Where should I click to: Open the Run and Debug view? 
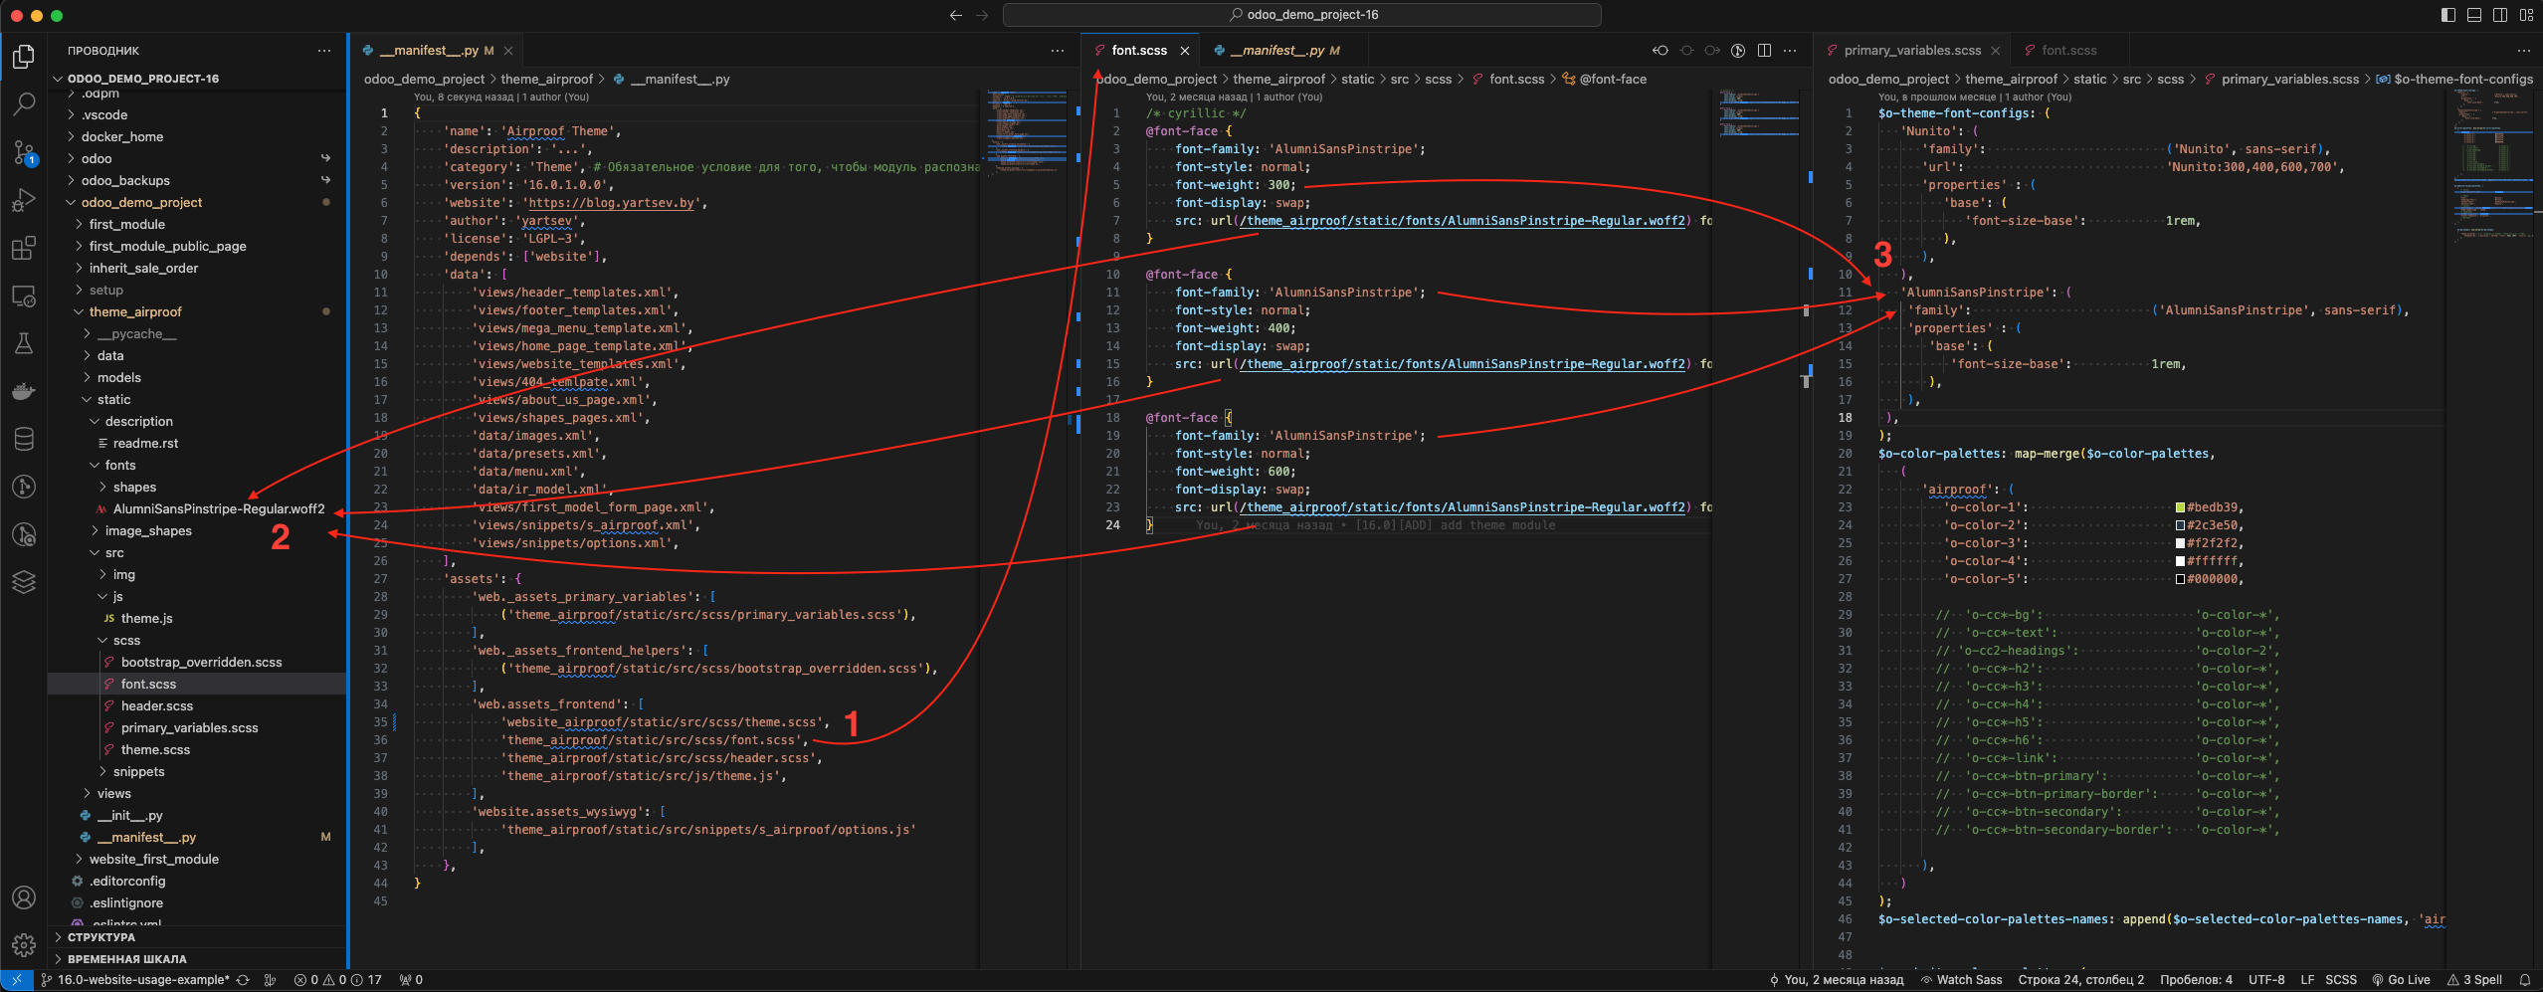(x=24, y=200)
